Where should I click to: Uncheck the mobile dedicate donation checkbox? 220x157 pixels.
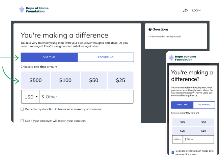click(x=173, y=152)
